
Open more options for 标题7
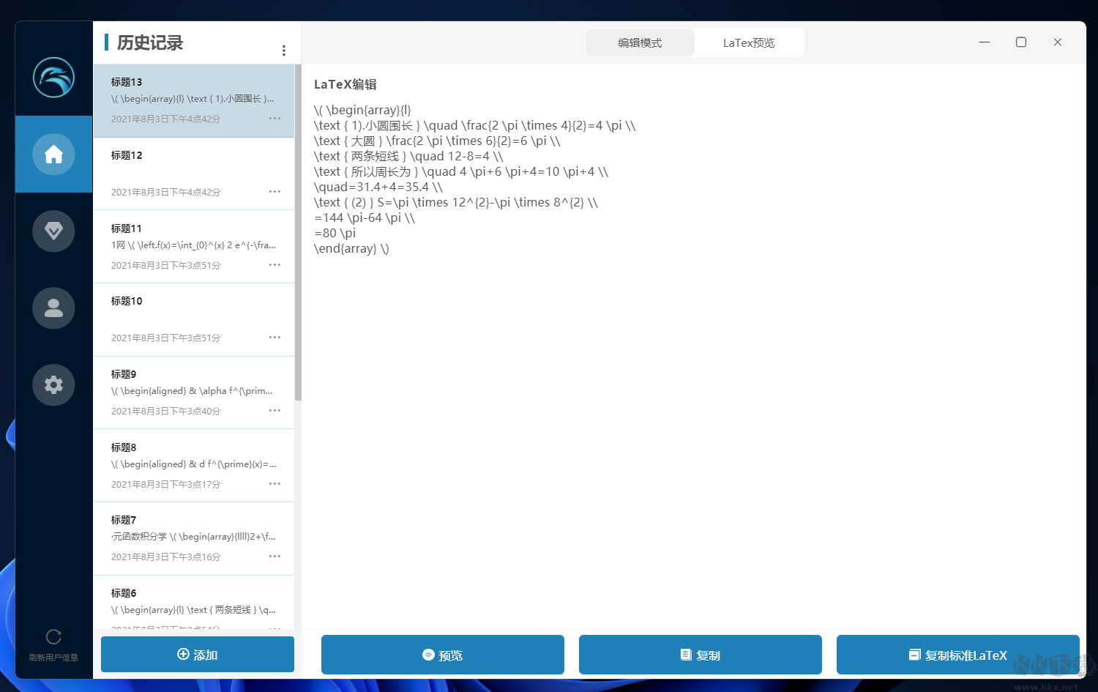(x=274, y=556)
